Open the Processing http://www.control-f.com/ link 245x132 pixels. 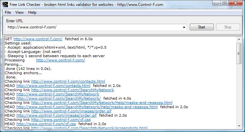(x=61, y=60)
